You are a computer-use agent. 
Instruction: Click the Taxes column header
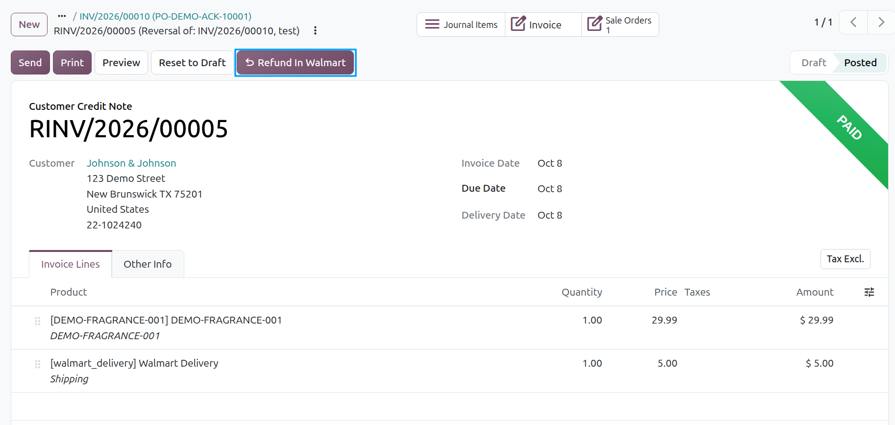[697, 292]
